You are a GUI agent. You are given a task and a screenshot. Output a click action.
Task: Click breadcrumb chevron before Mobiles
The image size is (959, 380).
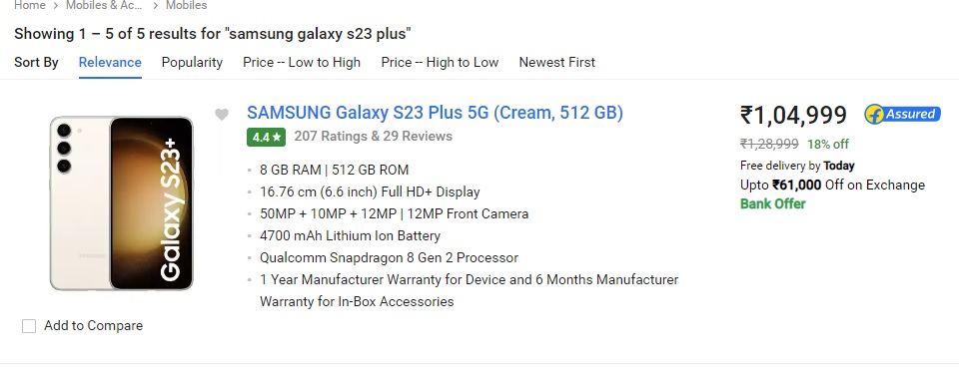156,6
